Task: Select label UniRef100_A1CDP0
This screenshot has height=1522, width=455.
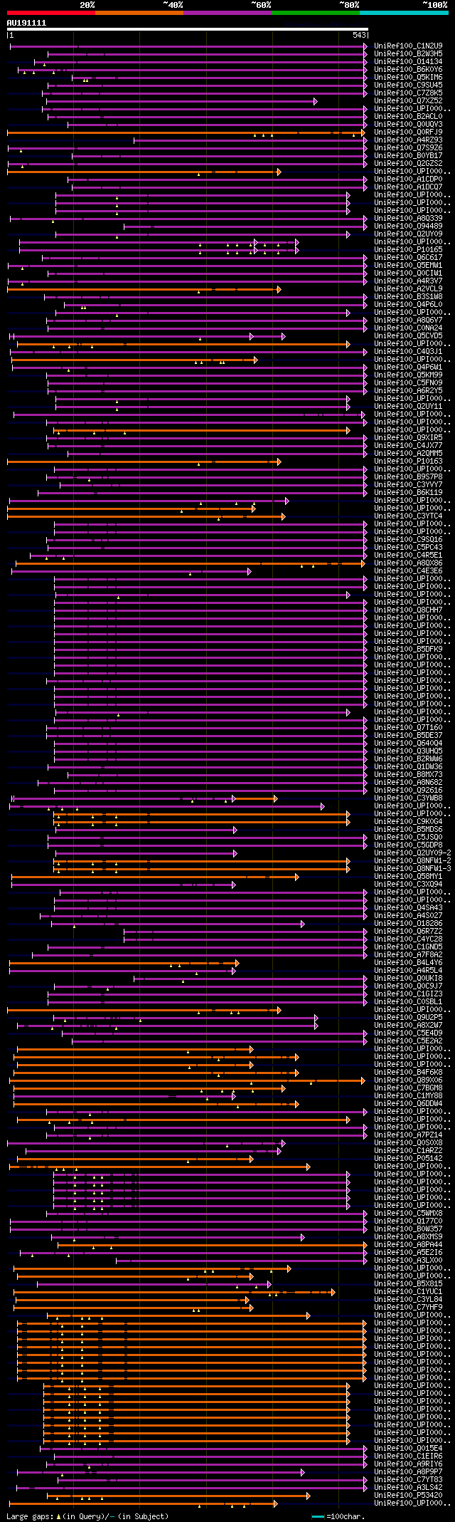Action: point(408,179)
